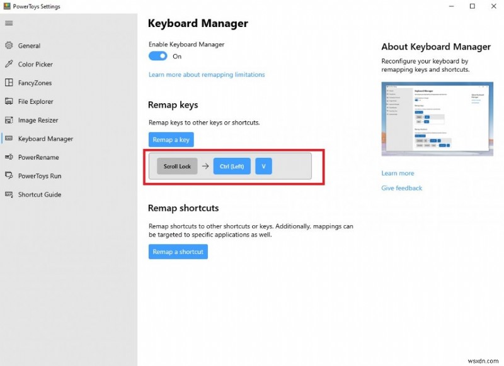504x366 pixels.
Task: Expand the navigation pane with the hamburger menu
Action: [9, 23]
